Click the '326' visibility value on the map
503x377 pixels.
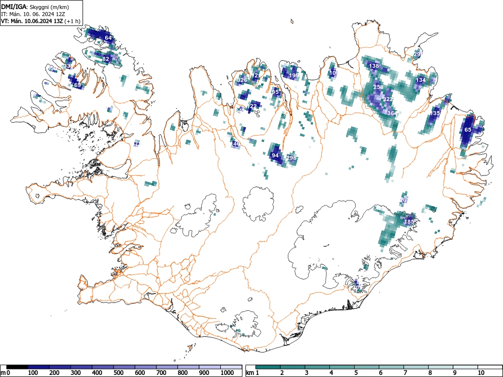pos(242,80)
